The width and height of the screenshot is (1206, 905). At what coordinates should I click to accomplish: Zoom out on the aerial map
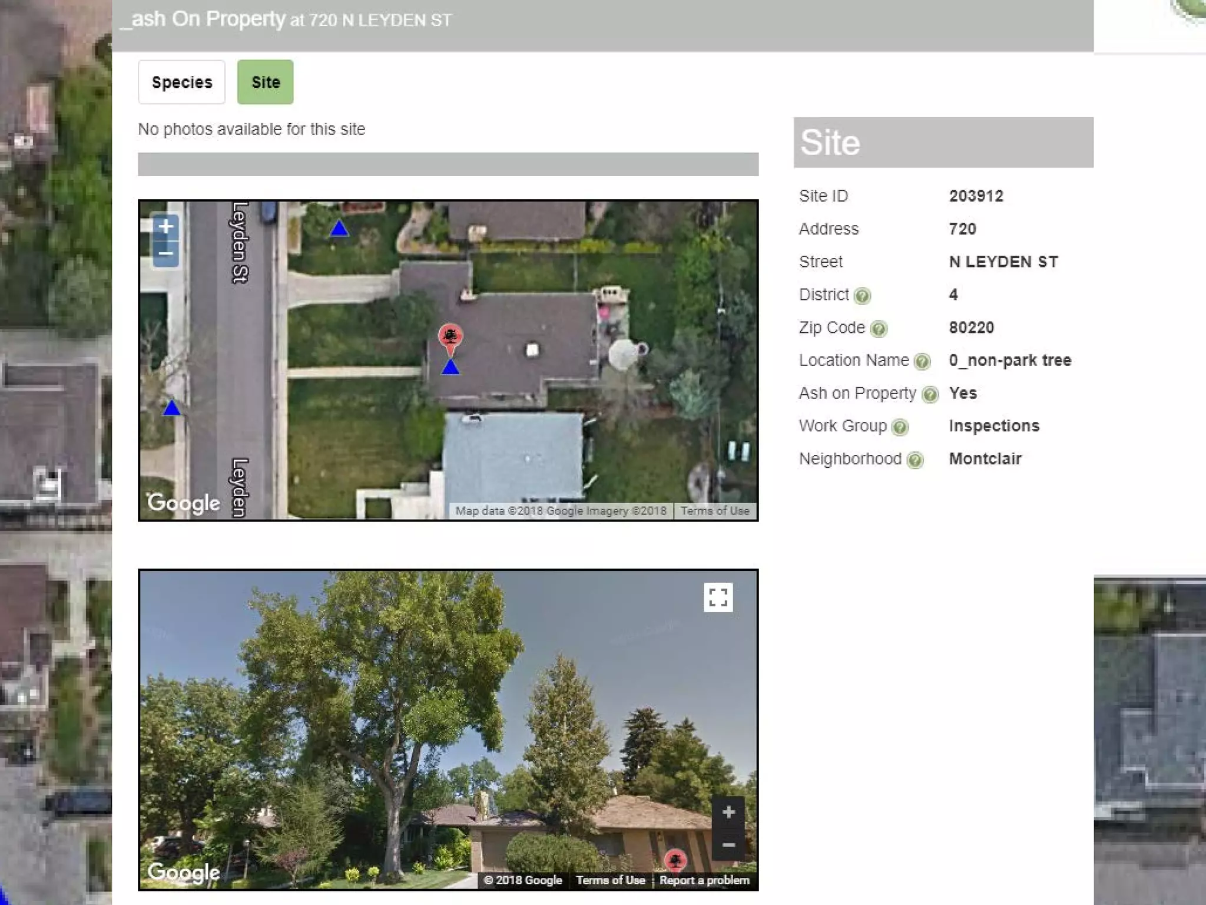pyautogui.click(x=166, y=254)
